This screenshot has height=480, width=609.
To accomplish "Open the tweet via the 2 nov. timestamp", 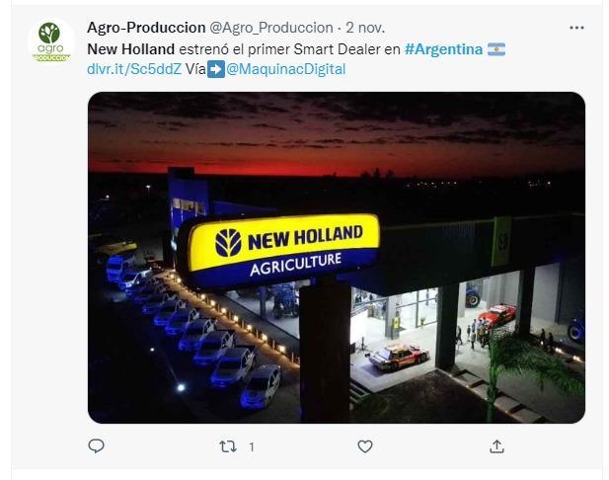I will [365, 28].
